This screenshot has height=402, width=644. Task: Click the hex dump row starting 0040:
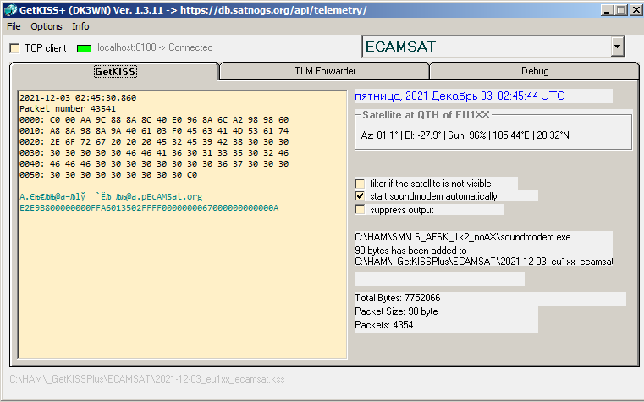[154, 164]
